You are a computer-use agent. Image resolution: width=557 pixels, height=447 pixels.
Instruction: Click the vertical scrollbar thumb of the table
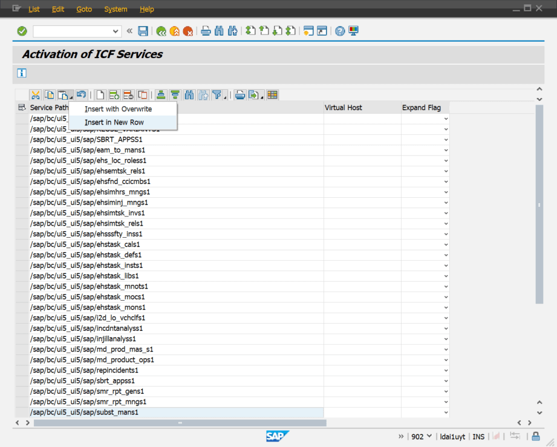(539, 204)
